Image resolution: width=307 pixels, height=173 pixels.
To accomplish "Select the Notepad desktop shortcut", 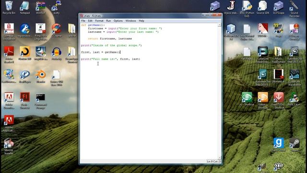I will pyautogui.click(x=24, y=8).
